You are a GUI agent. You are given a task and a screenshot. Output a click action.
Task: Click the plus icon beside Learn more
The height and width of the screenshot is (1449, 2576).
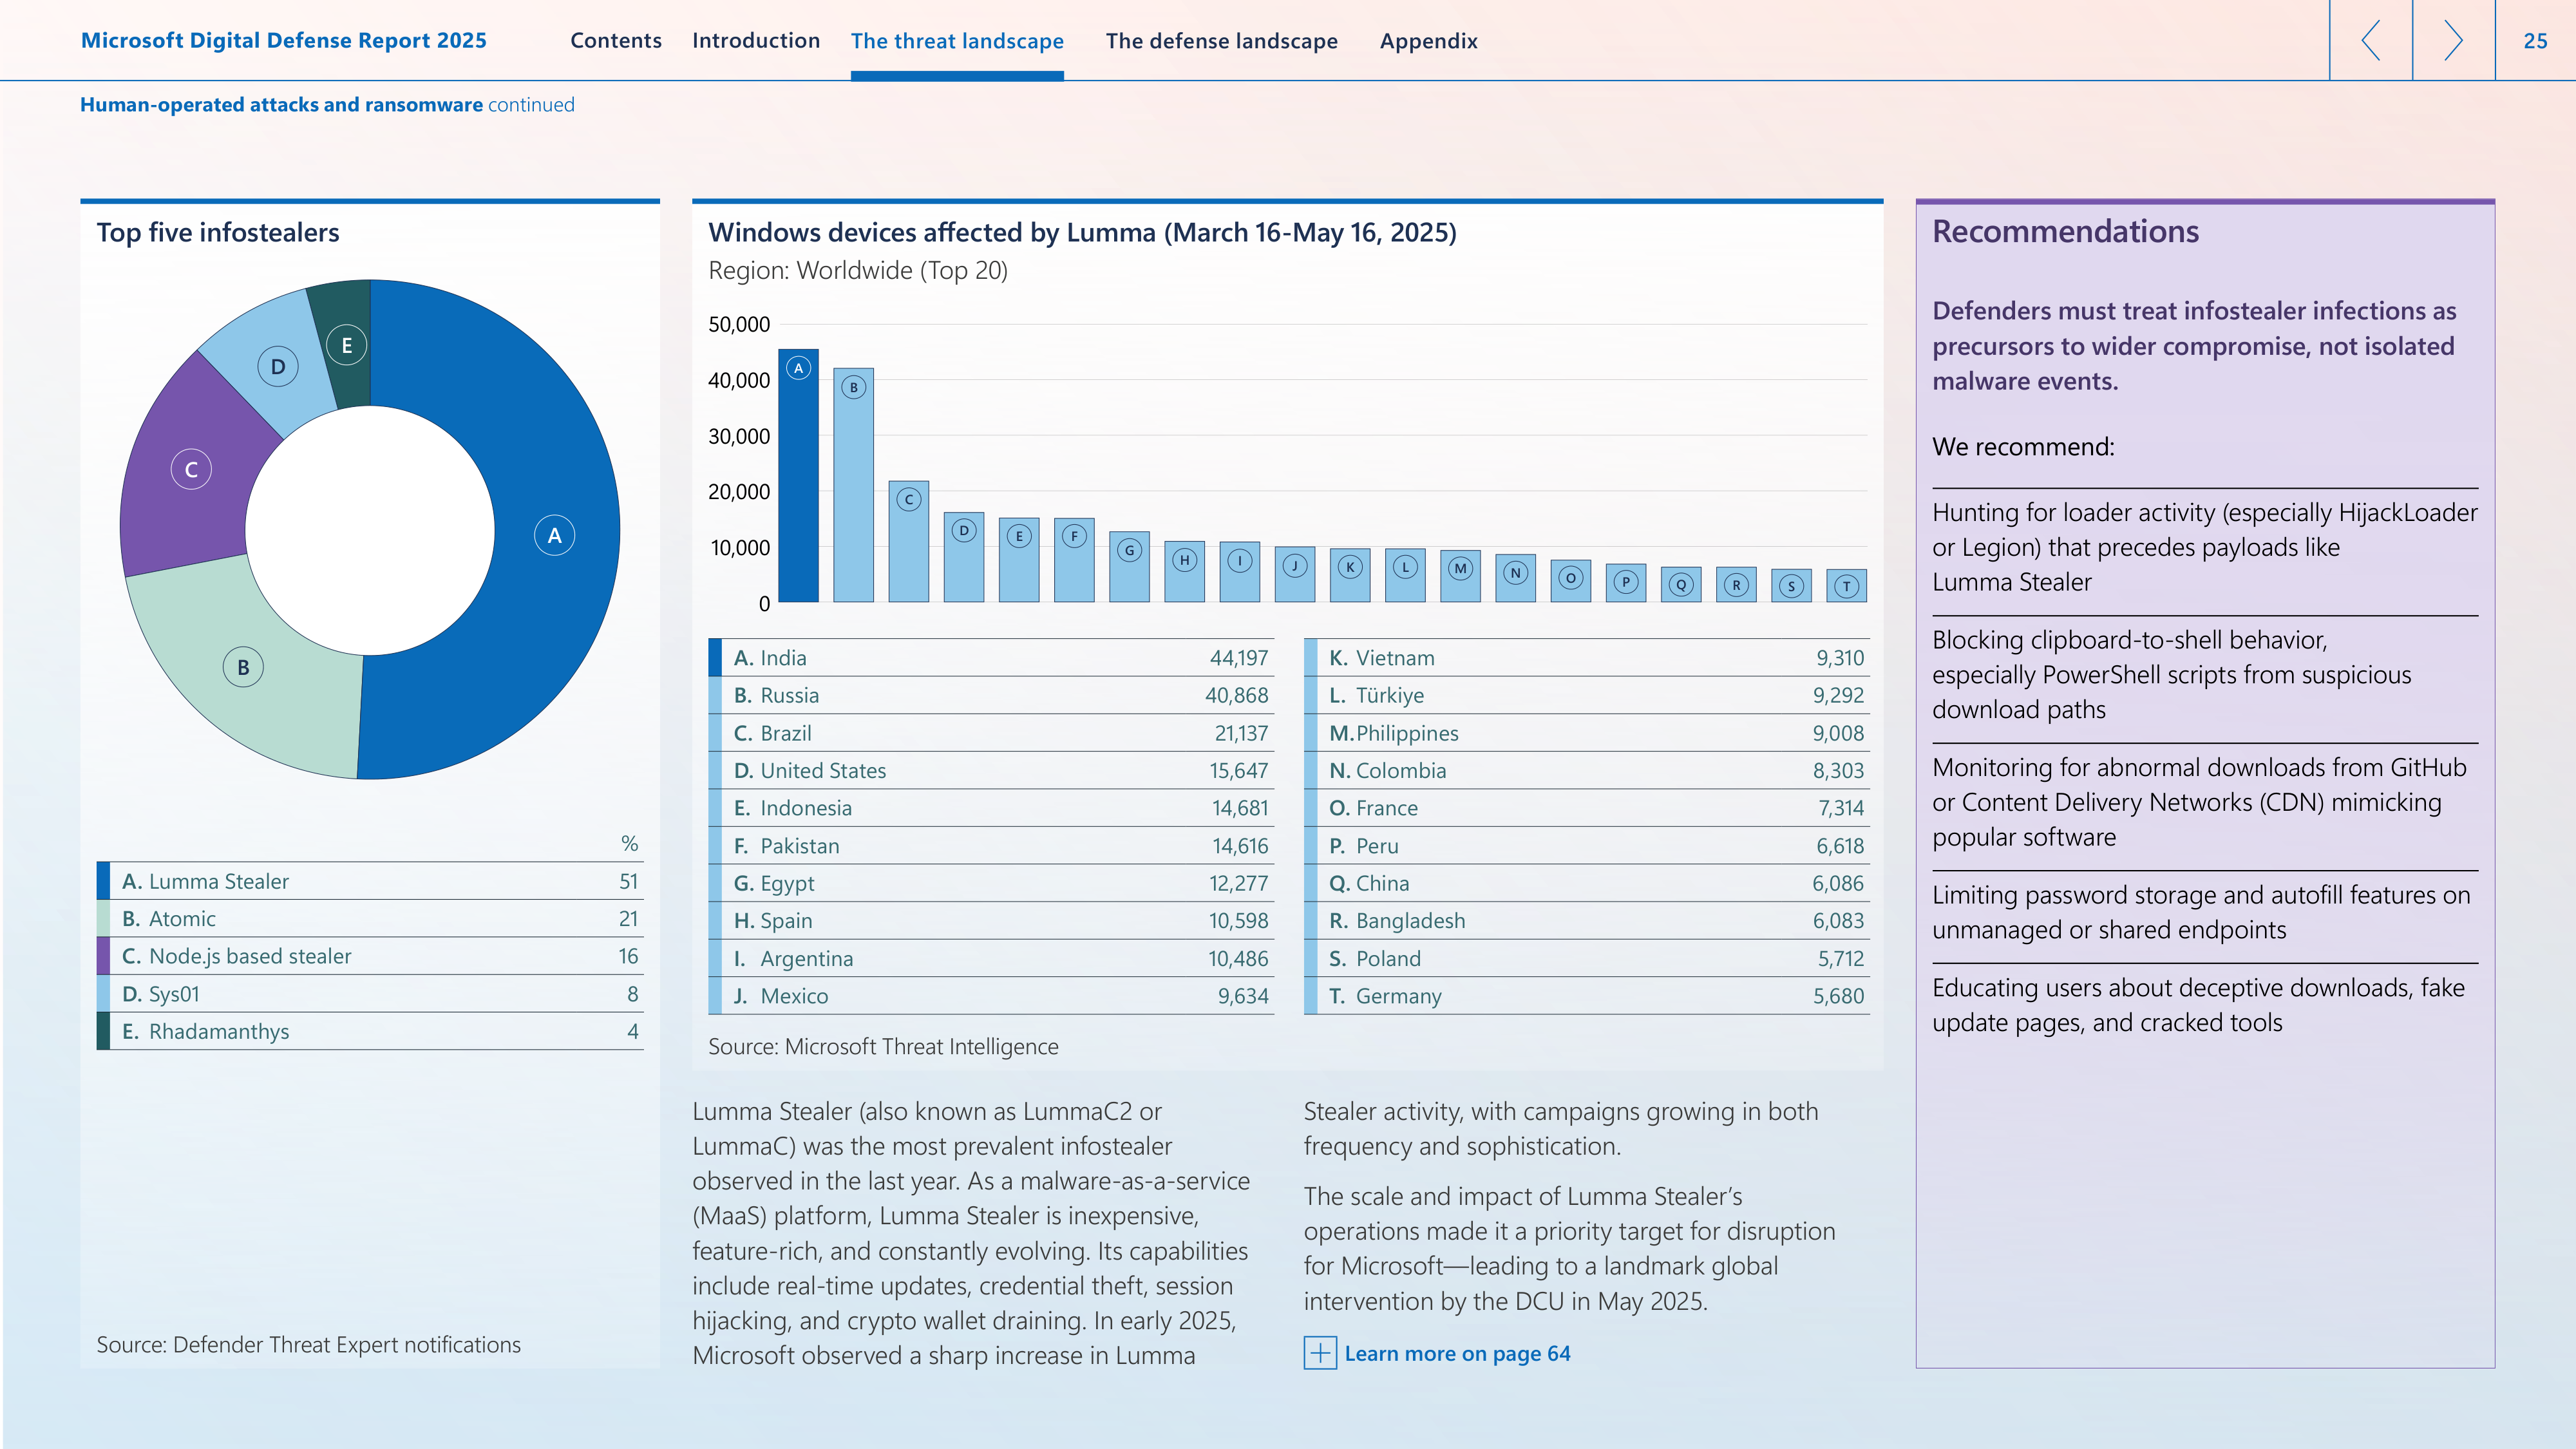click(1320, 1353)
